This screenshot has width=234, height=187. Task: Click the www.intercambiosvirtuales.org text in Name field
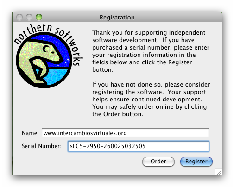click(x=85, y=133)
